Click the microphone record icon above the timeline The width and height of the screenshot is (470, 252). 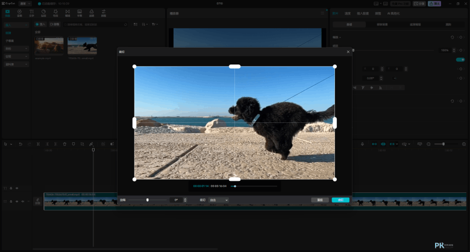click(x=362, y=144)
